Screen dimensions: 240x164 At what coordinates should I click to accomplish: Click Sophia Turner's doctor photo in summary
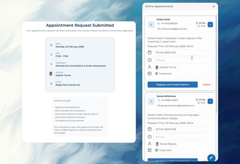tap(51, 74)
